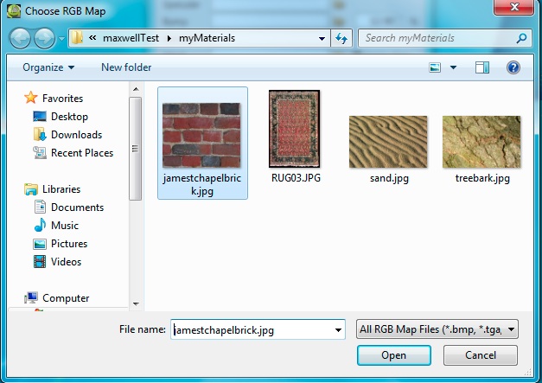
Task: Select maxwellTest in the address path
Action: [x=131, y=38]
